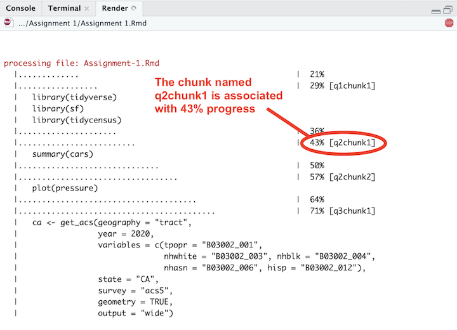Click the '71% [q3chunk1]' progress entry

coord(343,211)
